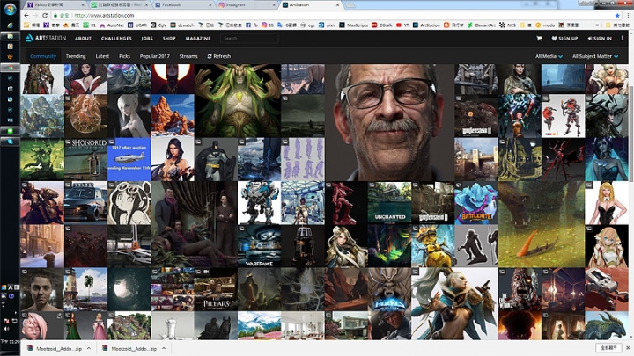
Task: Click the ArtStation Search field
Action: (x=249, y=39)
